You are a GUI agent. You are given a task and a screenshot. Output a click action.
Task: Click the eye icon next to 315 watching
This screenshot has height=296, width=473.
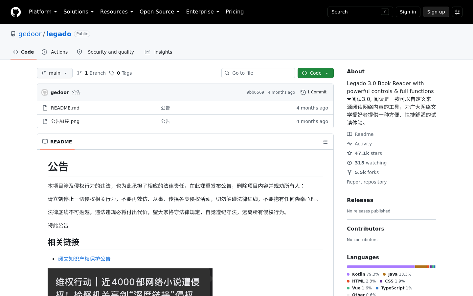(x=349, y=163)
